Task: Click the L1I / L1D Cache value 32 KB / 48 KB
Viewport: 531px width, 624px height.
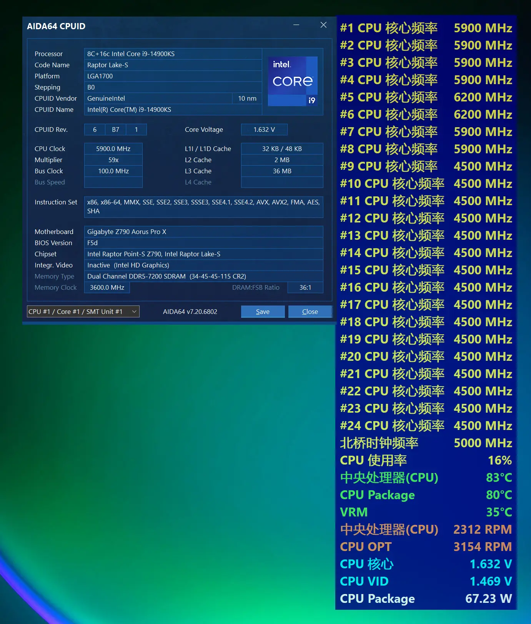Action: coord(282,149)
